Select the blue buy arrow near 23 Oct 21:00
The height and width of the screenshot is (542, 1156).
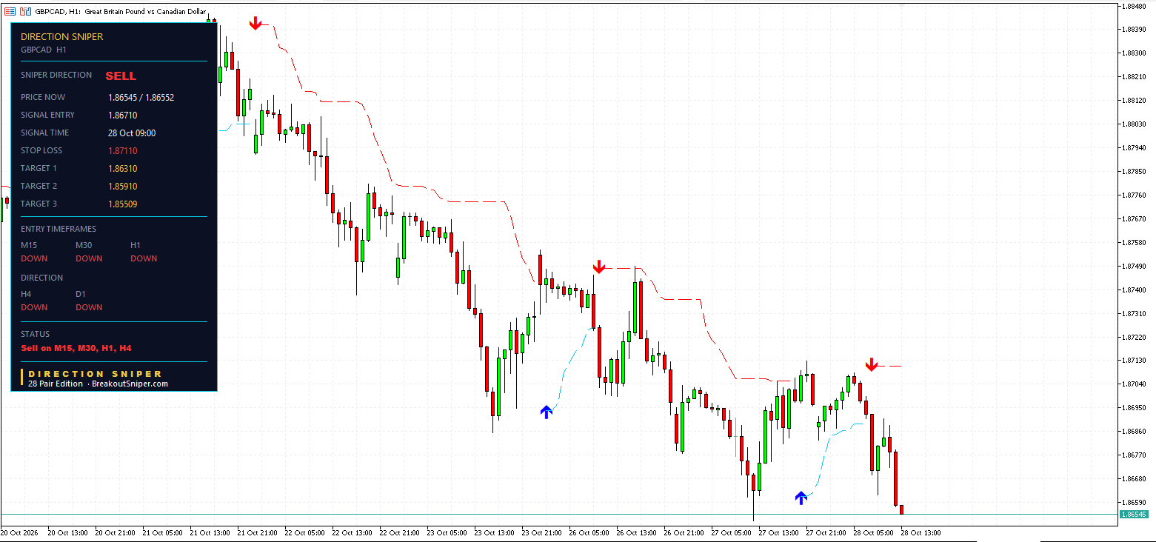(547, 412)
